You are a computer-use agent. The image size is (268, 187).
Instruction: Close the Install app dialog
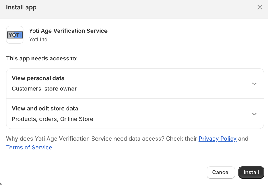pos(260,8)
